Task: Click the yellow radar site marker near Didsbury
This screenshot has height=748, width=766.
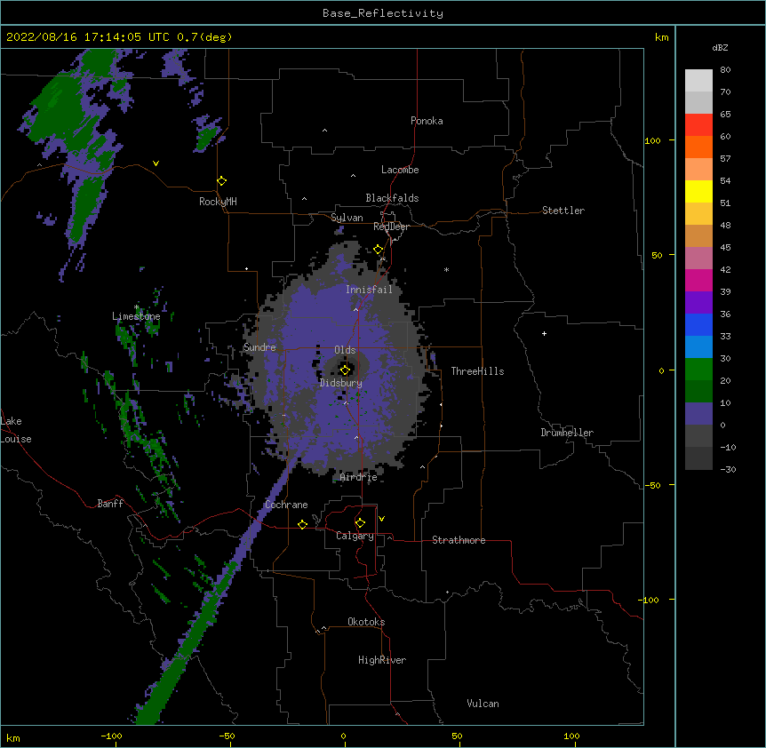Action: click(345, 370)
